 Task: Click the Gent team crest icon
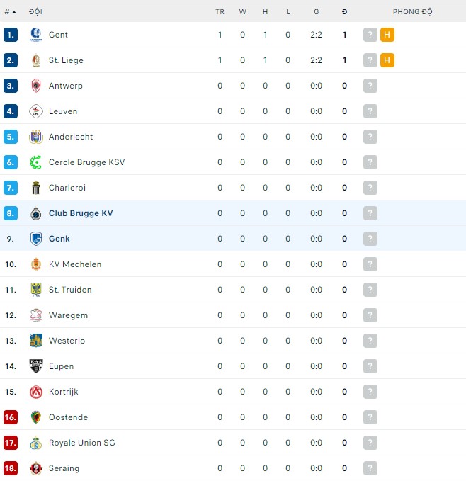click(x=36, y=35)
